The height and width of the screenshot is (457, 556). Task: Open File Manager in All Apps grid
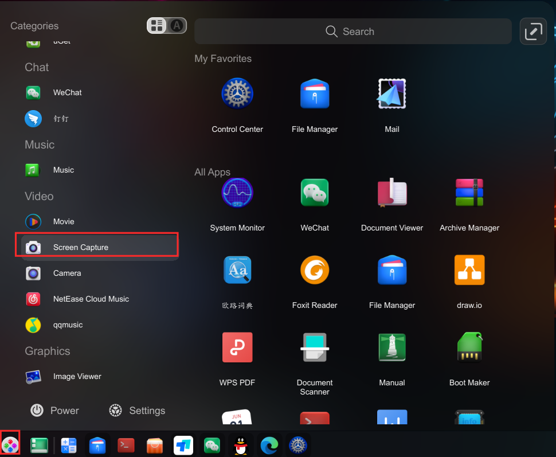coord(392,270)
